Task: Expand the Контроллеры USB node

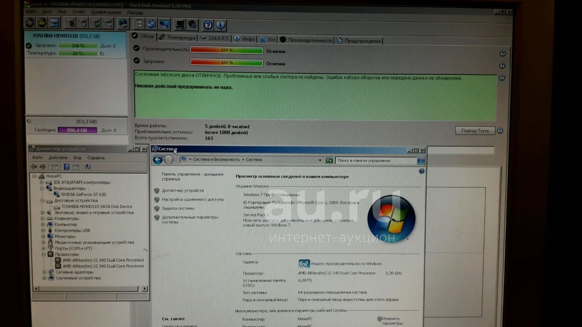Action: [43, 231]
